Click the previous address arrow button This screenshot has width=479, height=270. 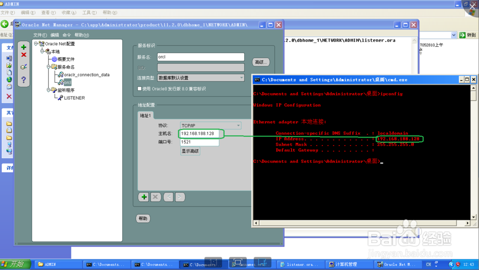tap(168, 197)
